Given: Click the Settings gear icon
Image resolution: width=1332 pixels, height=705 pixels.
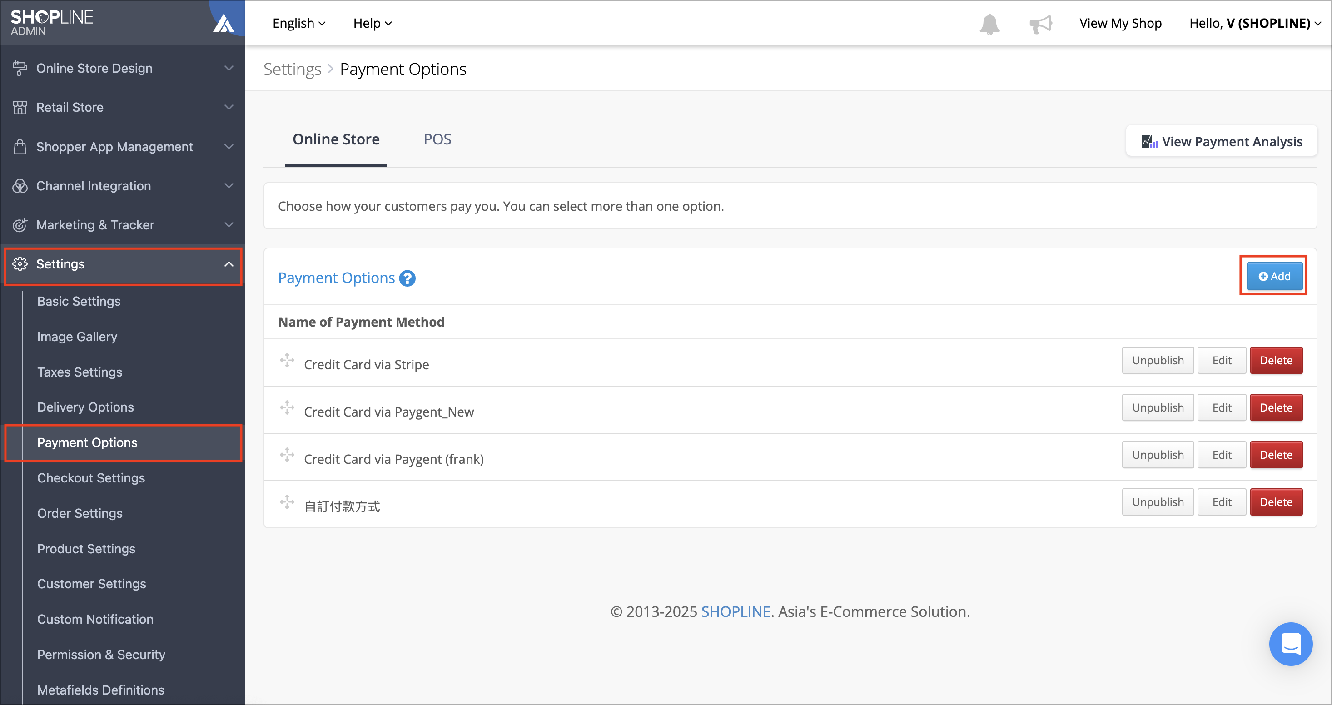Looking at the screenshot, I should click(20, 264).
